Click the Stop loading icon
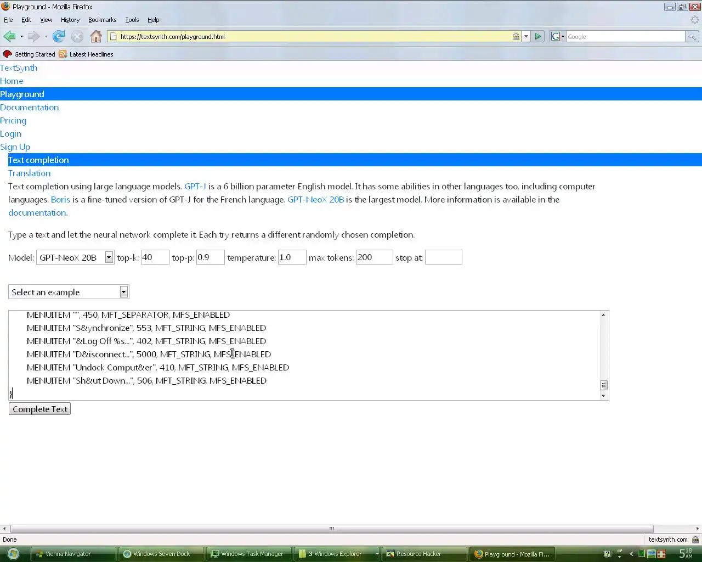Image resolution: width=702 pixels, height=562 pixels. pos(77,37)
